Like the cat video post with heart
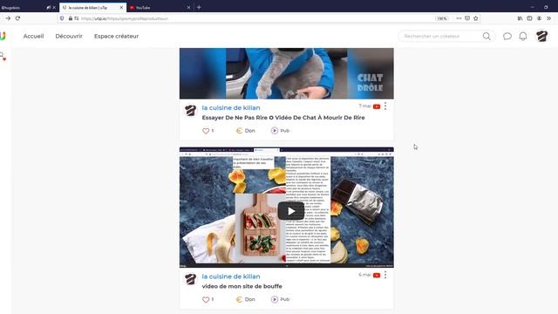 [206, 131]
